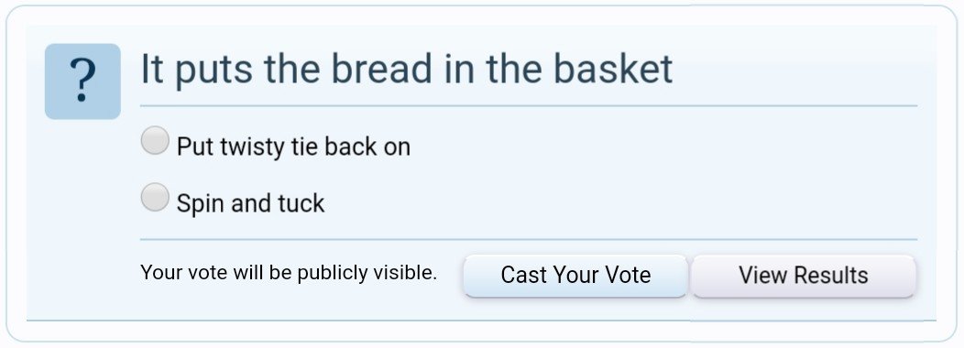Viewport: 964px width, 348px height.
Task: Show current vote tallies via View Results
Action: click(x=804, y=276)
